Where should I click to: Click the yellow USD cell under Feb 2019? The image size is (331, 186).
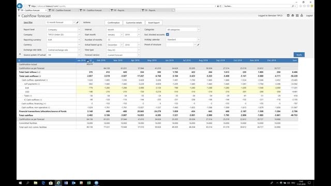coord(102,92)
